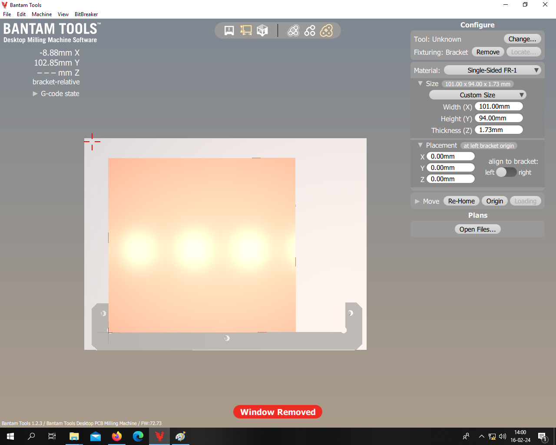Select top-down dimensions view icon
The height and width of the screenshot is (445, 556).
coord(246,30)
